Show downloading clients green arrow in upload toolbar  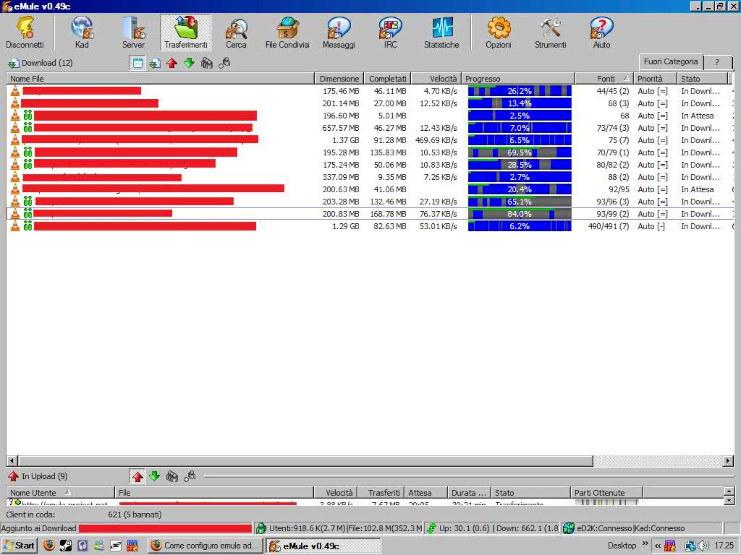coord(154,476)
